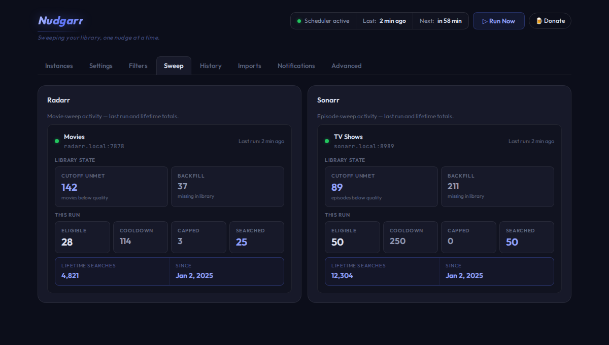Open the Donate beer button
This screenshot has width=609, height=345.
pos(550,21)
